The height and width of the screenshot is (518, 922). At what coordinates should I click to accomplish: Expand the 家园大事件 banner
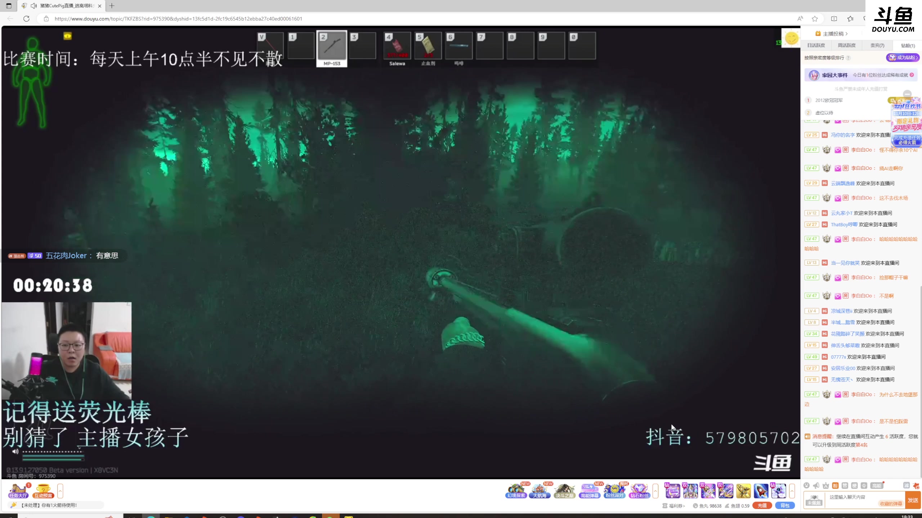(861, 75)
